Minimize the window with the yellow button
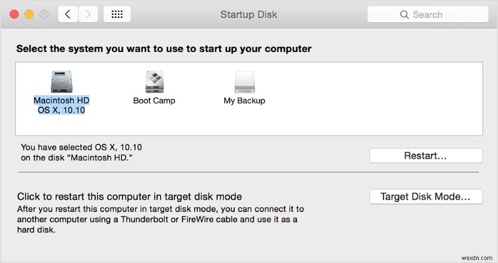The height and width of the screenshot is (263, 498). (28, 14)
